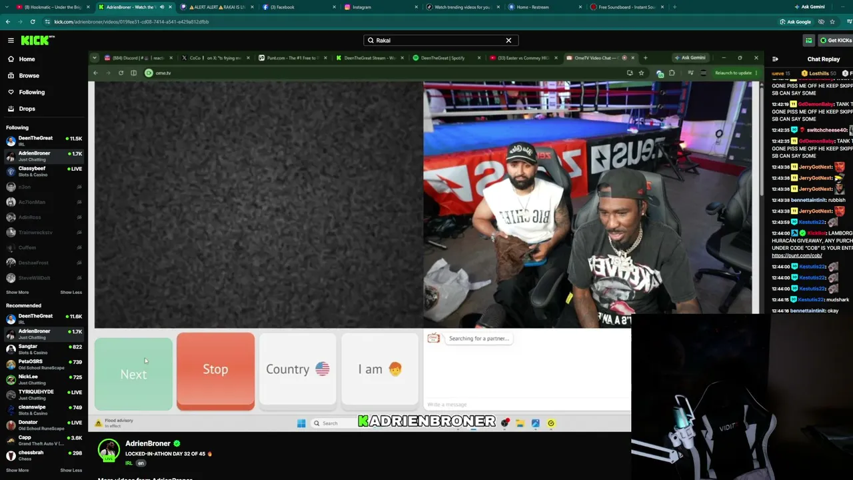Click the kick.com address bar URL

131,21
